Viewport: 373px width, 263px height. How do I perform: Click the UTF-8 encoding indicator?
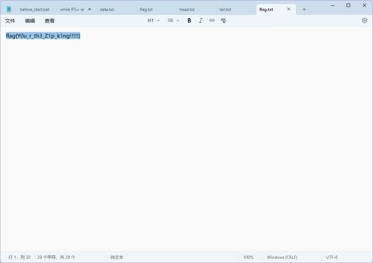click(331, 257)
